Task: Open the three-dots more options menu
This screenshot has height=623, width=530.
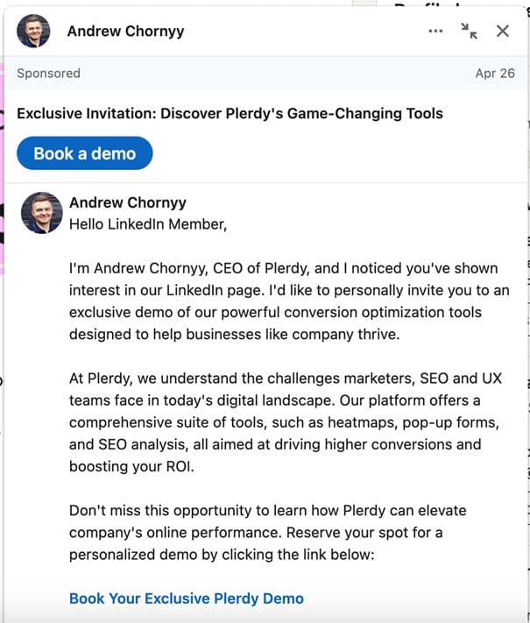Action: (435, 32)
